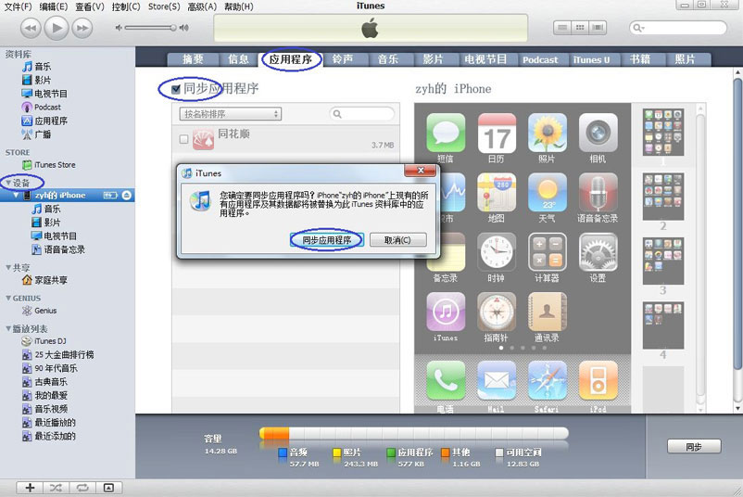
Task: Click the fast-forward next track button
Action: [x=82, y=28]
